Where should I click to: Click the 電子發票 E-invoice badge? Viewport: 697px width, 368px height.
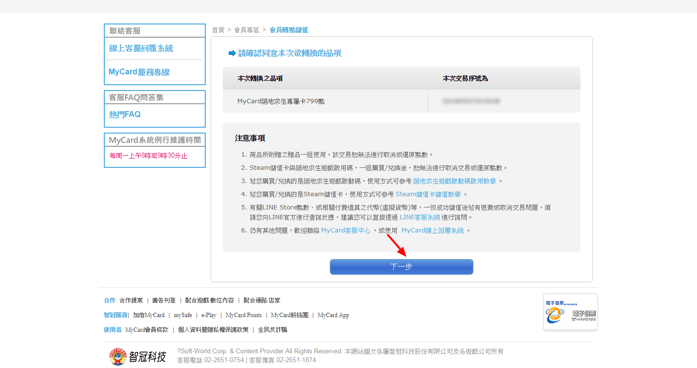pos(571,312)
